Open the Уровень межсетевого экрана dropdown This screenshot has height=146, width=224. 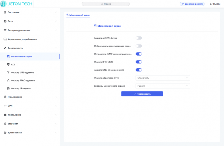(x=163, y=86)
